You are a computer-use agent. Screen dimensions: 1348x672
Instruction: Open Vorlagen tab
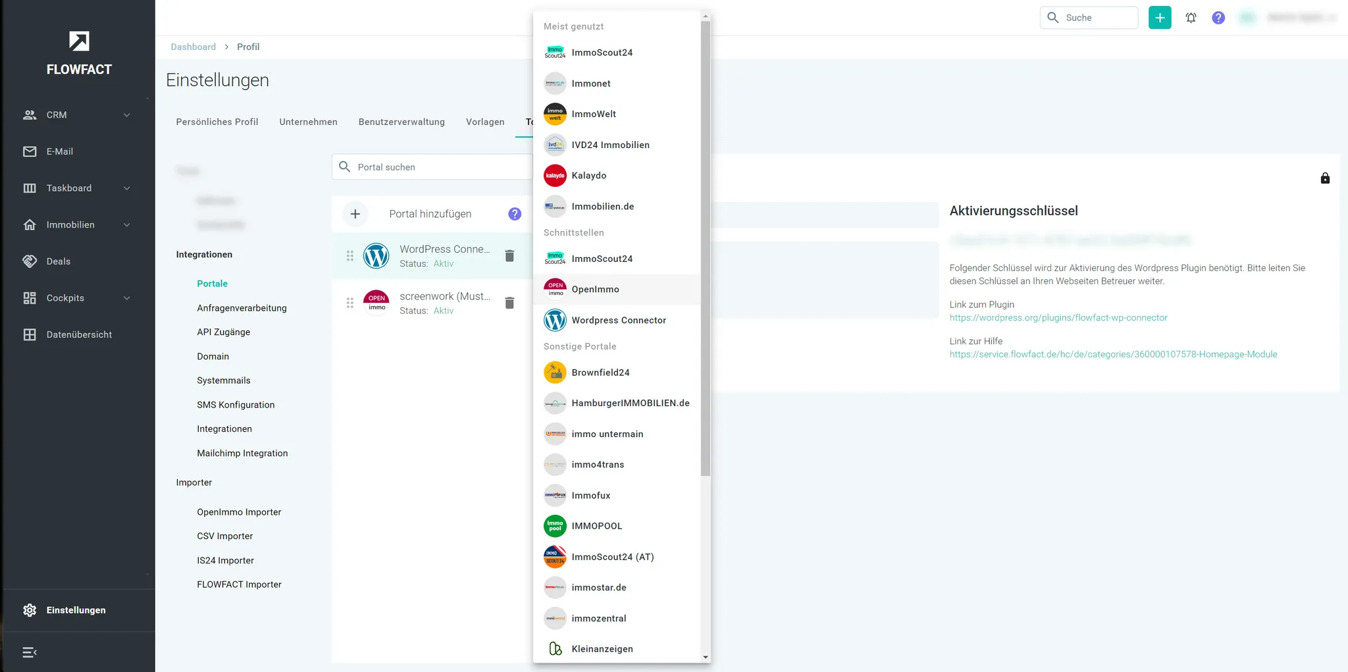(x=485, y=122)
